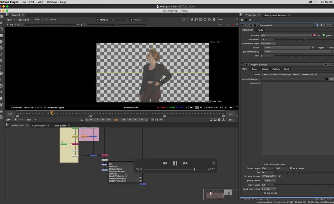Screen dimensions: 334x204
Task: Click the centre-node icon in Saturation2 panel
Action: click(x=247, y=25)
